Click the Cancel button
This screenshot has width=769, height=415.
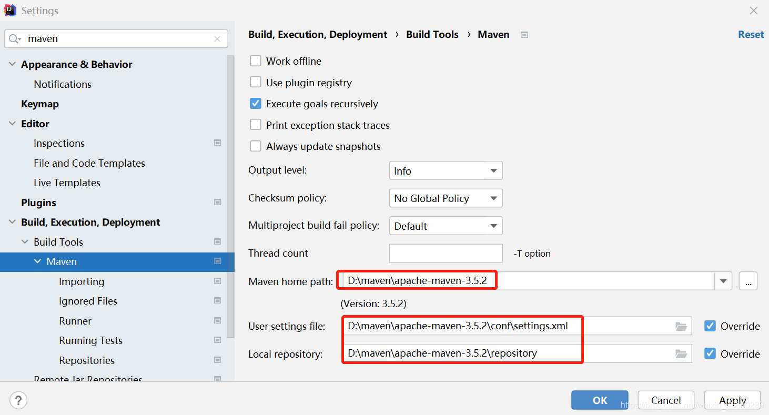pyautogui.click(x=666, y=400)
